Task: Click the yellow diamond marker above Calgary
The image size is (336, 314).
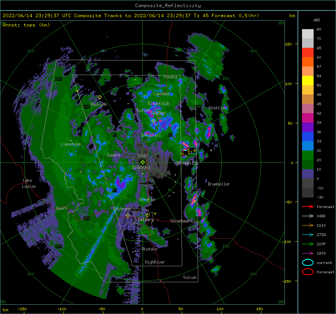Action: pos(147,215)
